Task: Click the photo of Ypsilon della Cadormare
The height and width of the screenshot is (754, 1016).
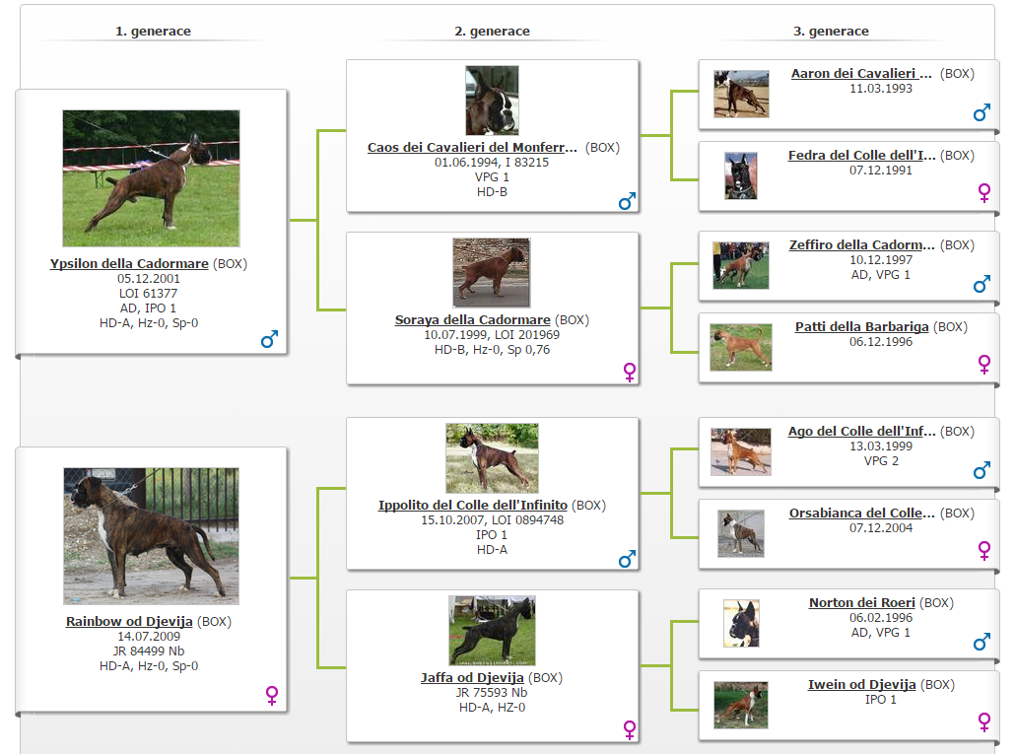Action: (151, 178)
